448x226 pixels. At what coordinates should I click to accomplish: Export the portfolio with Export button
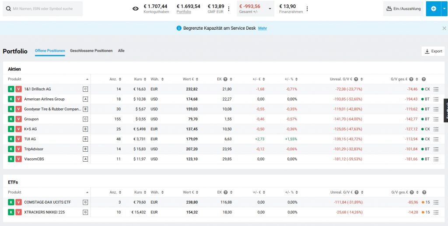point(433,51)
